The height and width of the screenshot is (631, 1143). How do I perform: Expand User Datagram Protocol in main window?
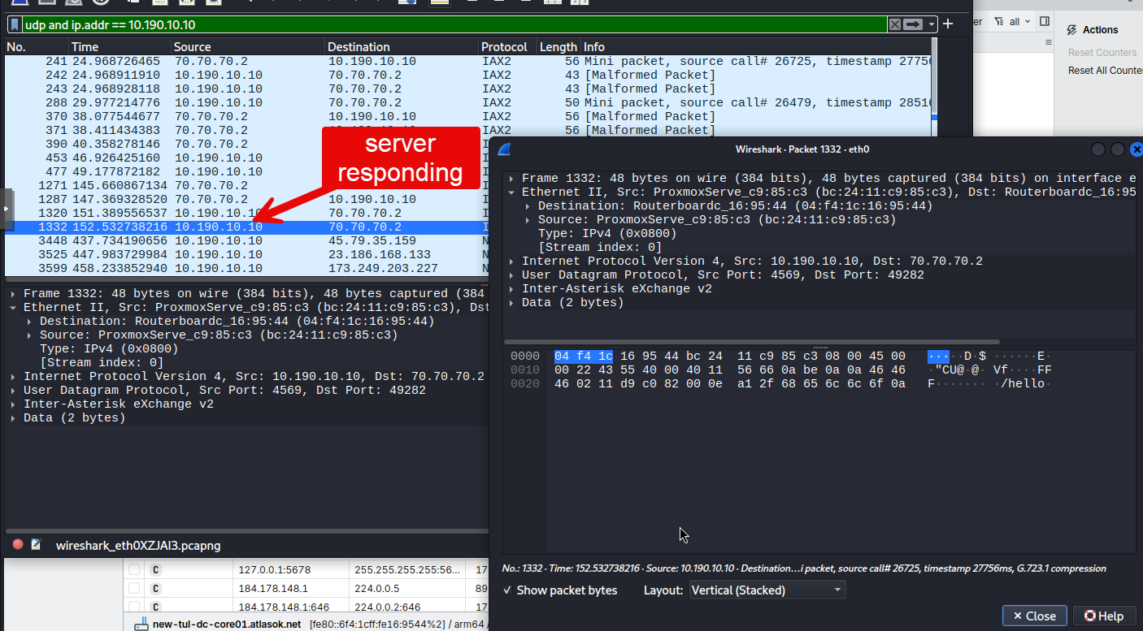13,391
